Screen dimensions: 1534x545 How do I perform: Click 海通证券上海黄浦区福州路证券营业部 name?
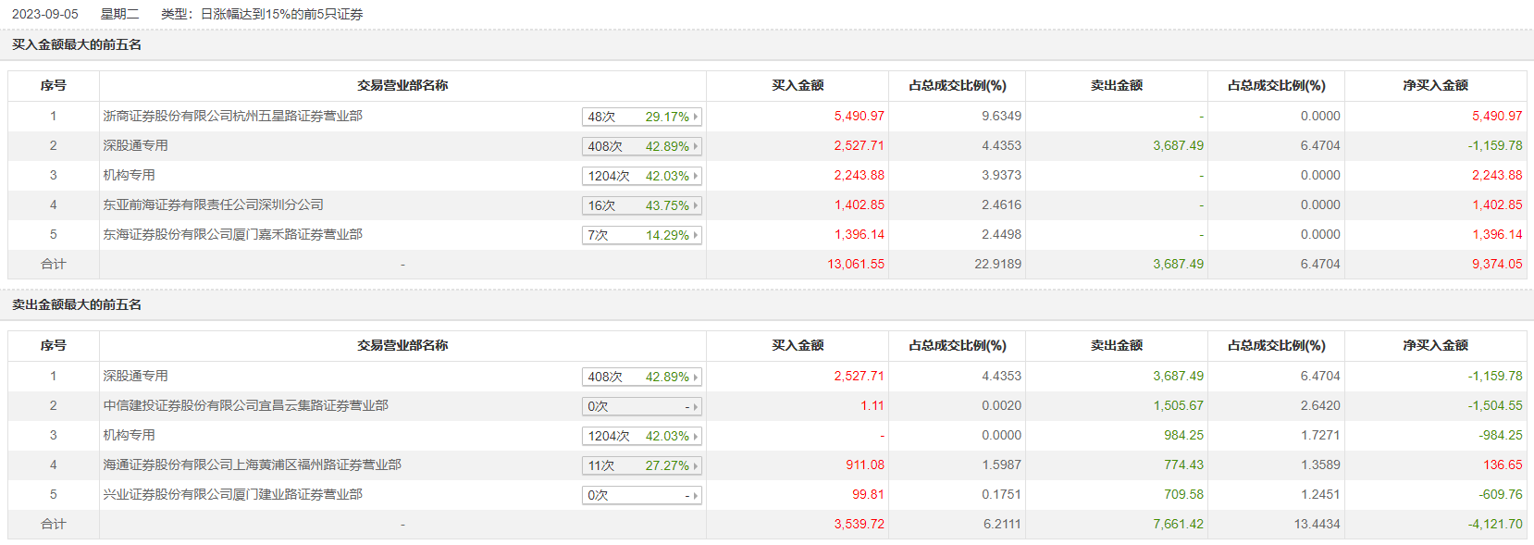[252, 464]
